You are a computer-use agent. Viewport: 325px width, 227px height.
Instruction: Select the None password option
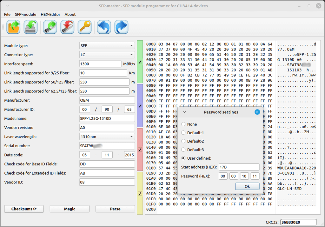point(183,124)
